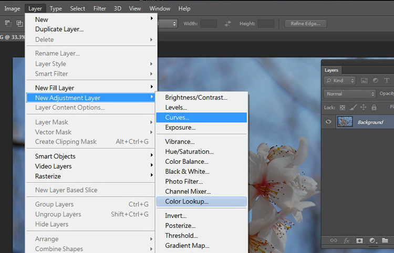Choose Channel Mixer... adjustment
The image size is (394, 253).
[202, 191]
